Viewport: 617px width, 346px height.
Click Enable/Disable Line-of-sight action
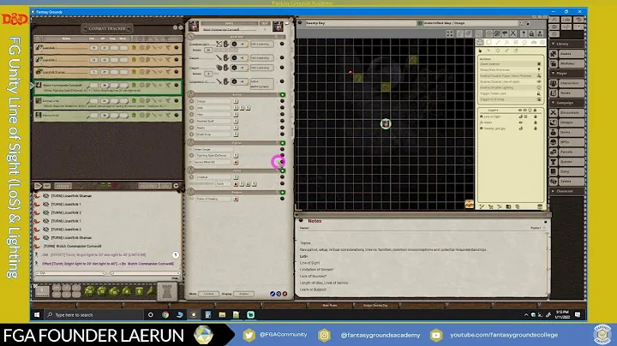[x=510, y=81]
